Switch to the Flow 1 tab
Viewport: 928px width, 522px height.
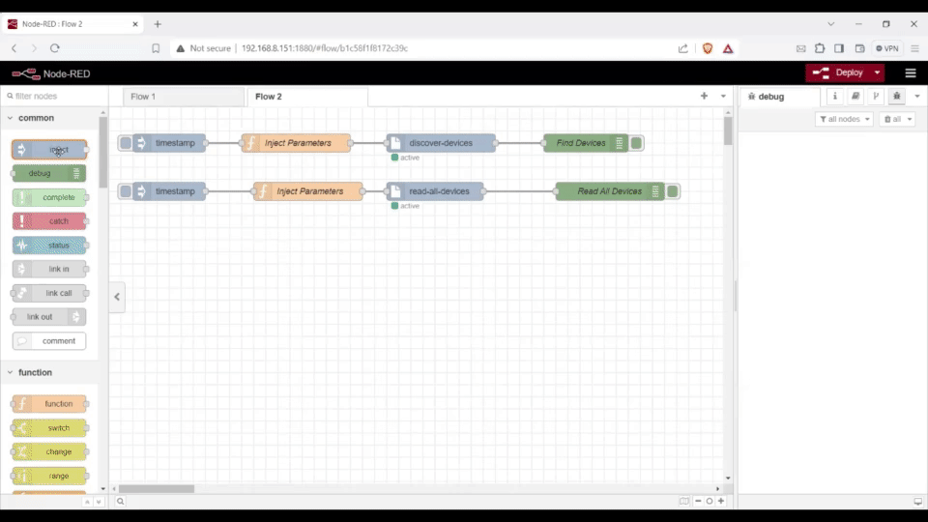point(143,97)
